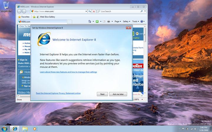Click the 'Done' status bar text

coord(19,99)
